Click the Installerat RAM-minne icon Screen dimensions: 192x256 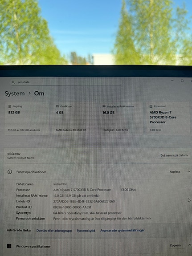pos(104,106)
